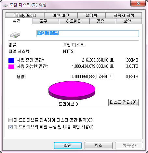Viewport: 148px width, 153px height.
Task: Click the blue used space swatch
Action: (11, 61)
